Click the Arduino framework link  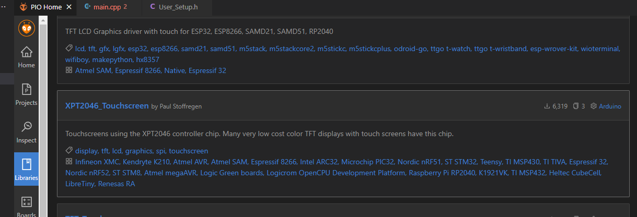610,106
